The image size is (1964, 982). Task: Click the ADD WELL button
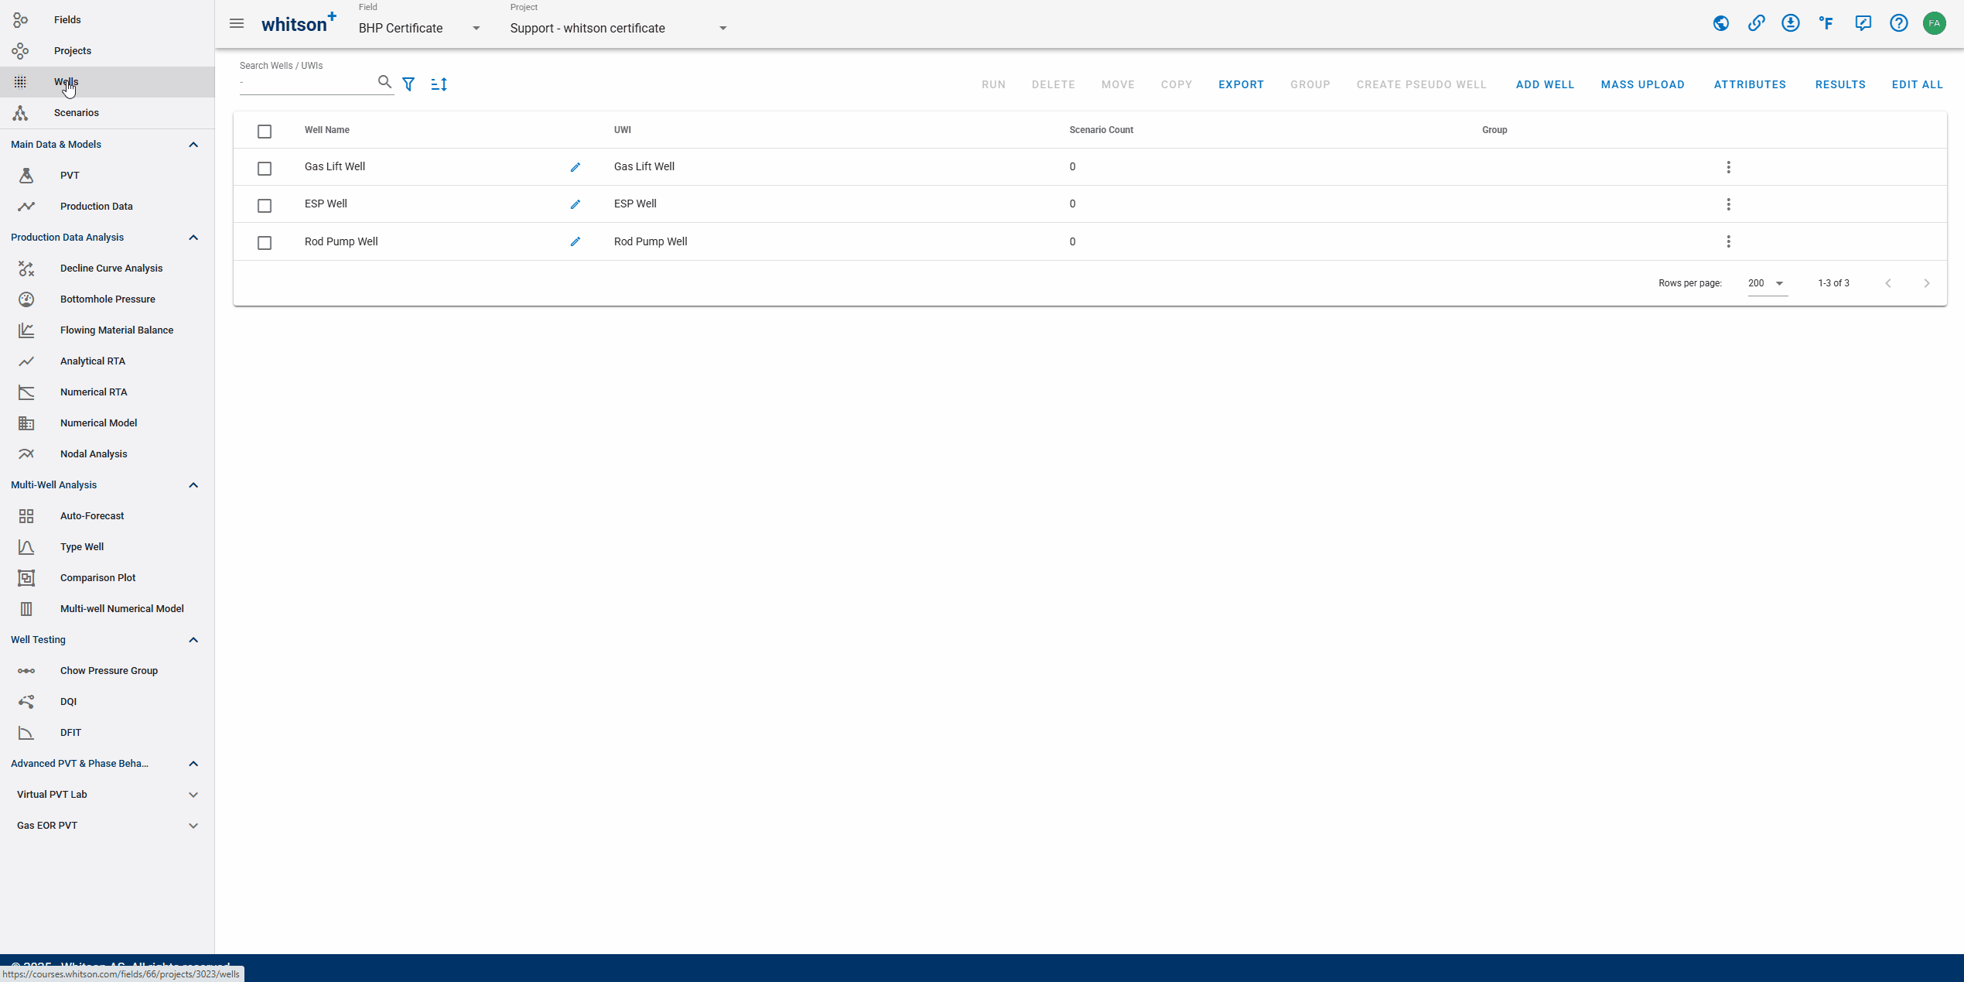(1545, 84)
